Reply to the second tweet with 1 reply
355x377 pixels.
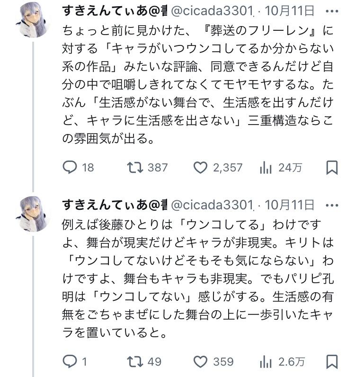click(x=70, y=362)
